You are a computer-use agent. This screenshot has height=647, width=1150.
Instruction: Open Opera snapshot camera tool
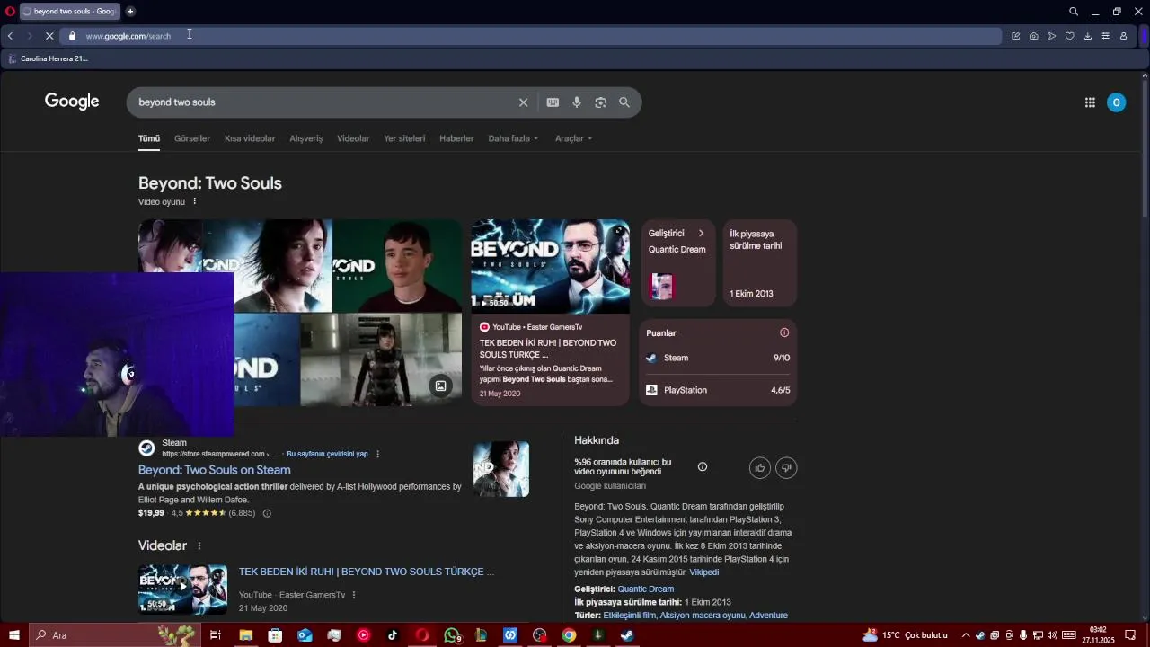1033,36
